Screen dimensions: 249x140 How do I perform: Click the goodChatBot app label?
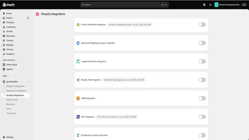[12, 82]
